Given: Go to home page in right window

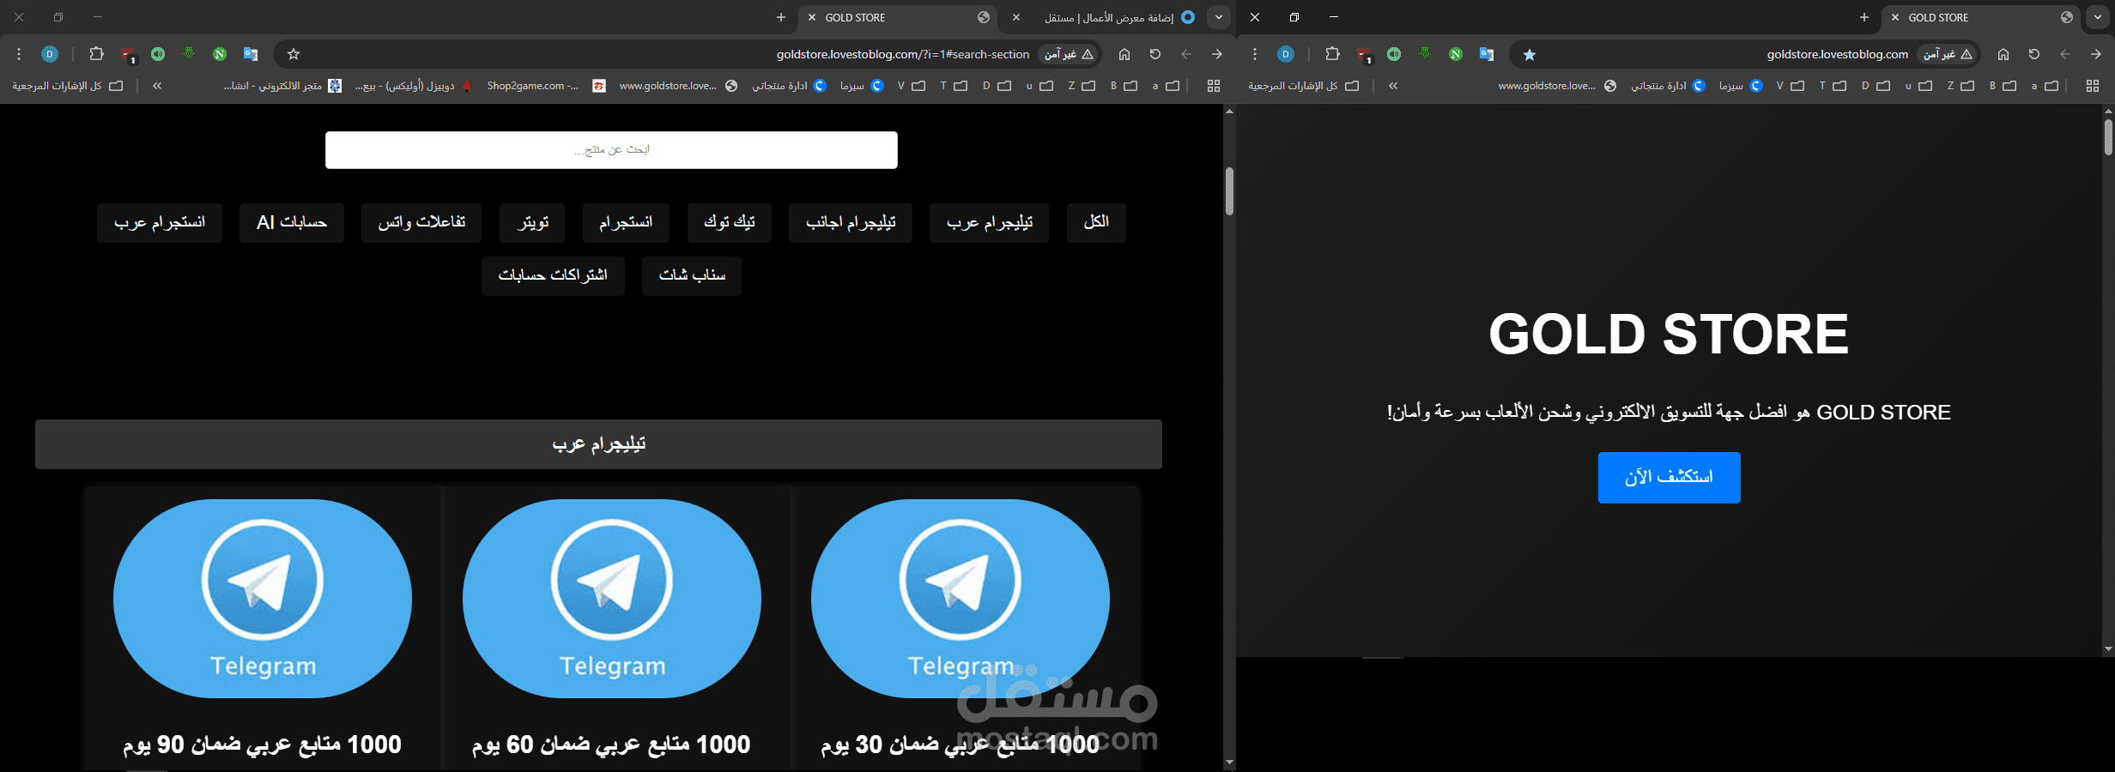Looking at the screenshot, I should click(2003, 54).
